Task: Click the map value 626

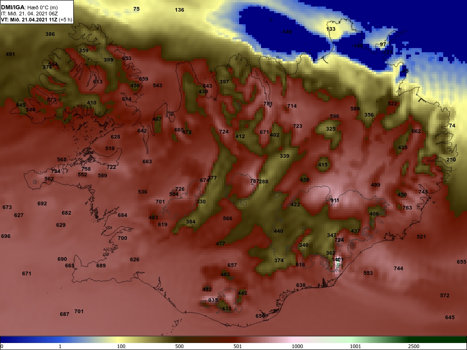Action: [134, 259]
